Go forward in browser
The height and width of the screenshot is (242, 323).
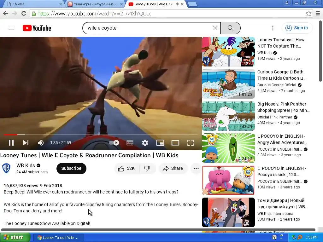(15, 14)
